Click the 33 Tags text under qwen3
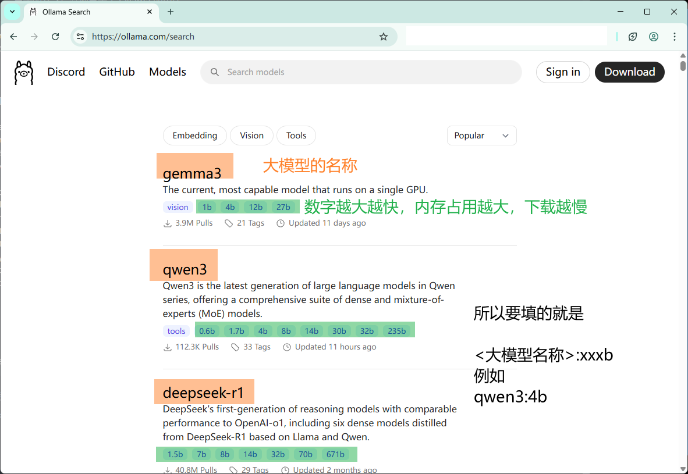This screenshot has height=474, width=688. [257, 347]
